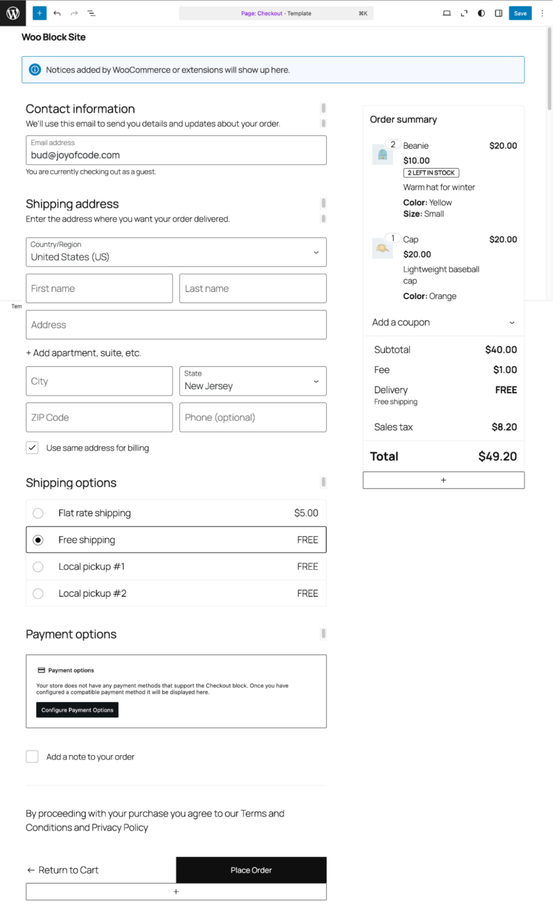This screenshot has height=906, width=553.
Task: Click the email address input field
Action: (x=176, y=153)
